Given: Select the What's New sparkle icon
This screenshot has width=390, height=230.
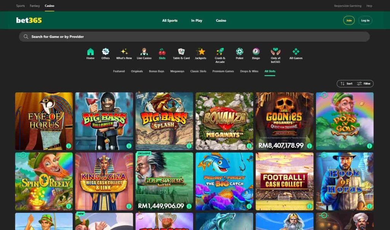Looking at the screenshot, I should 124,51.
